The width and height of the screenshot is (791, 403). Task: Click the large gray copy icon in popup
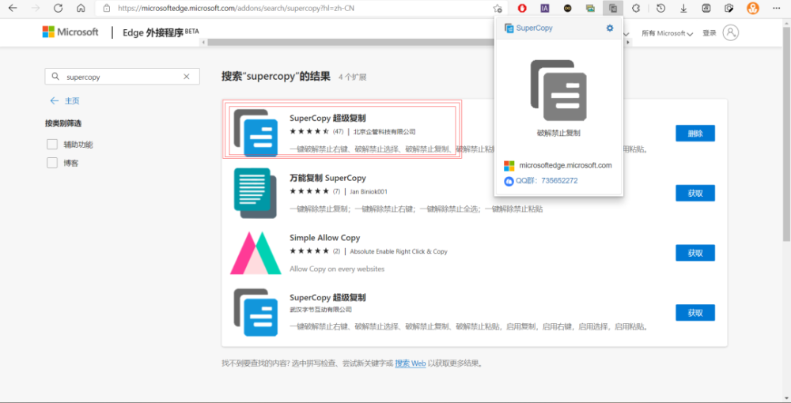tap(558, 90)
